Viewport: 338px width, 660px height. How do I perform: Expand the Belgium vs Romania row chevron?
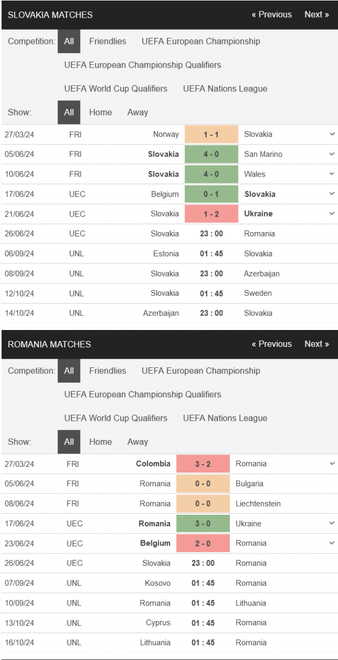click(332, 543)
